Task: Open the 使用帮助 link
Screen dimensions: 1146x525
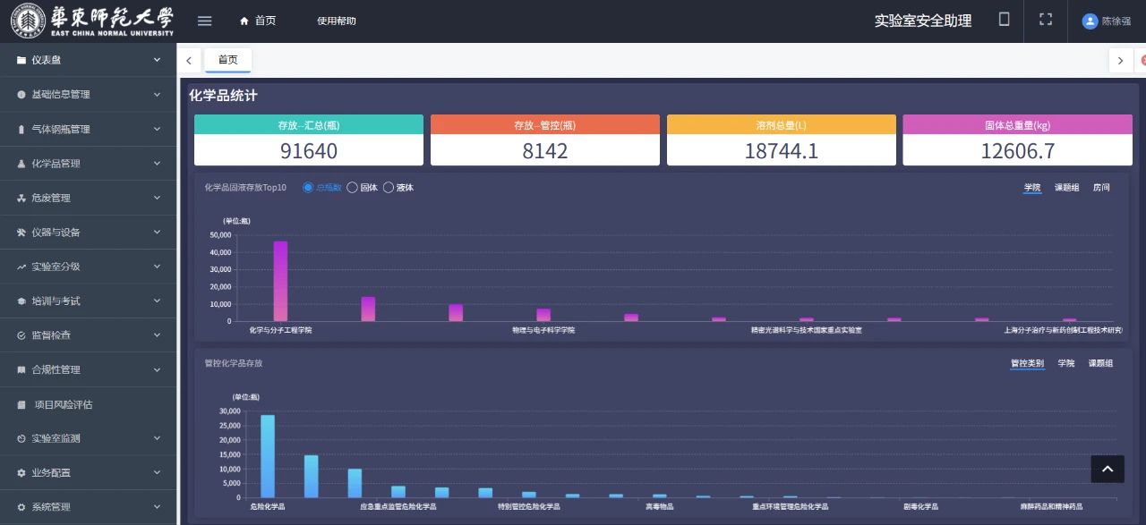Action: tap(336, 21)
